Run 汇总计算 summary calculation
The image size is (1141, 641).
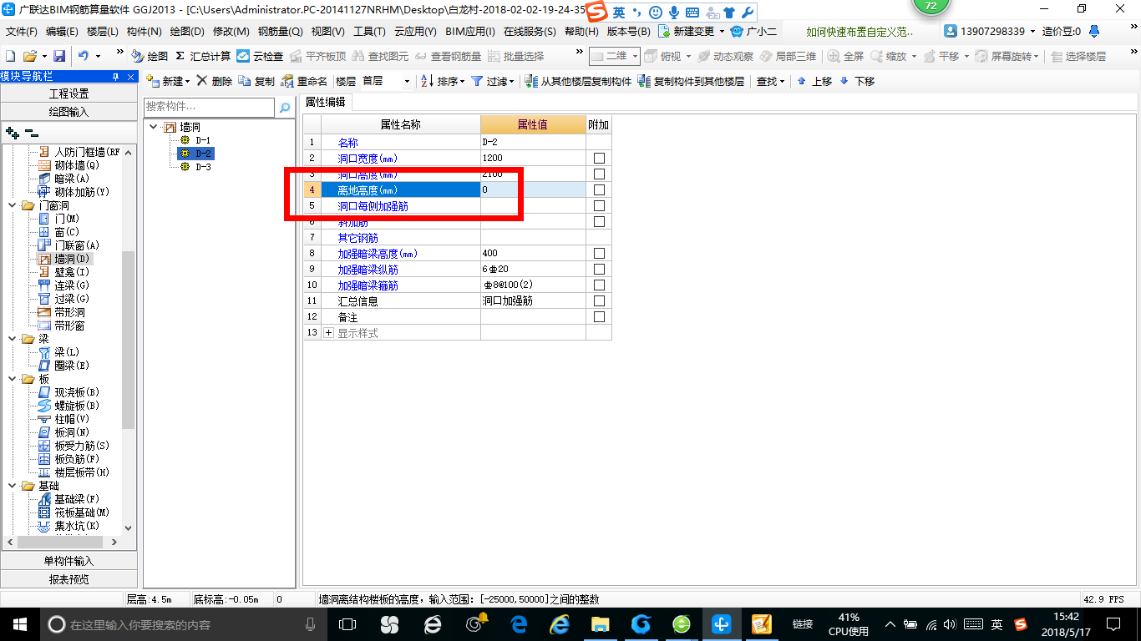(x=203, y=56)
